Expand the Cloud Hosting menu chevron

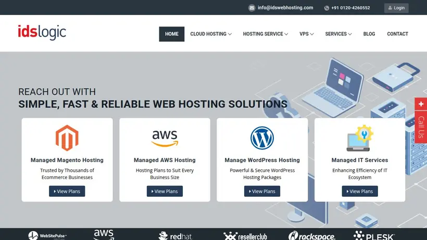coord(230,34)
